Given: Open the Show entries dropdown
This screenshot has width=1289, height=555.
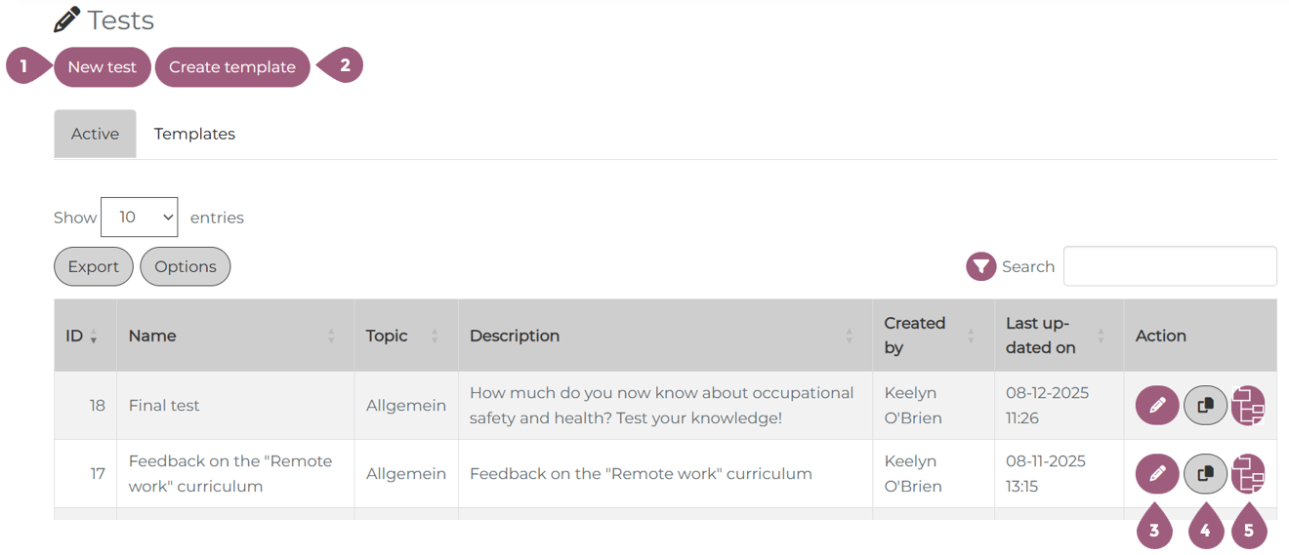Looking at the screenshot, I should pyautogui.click(x=140, y=218).
